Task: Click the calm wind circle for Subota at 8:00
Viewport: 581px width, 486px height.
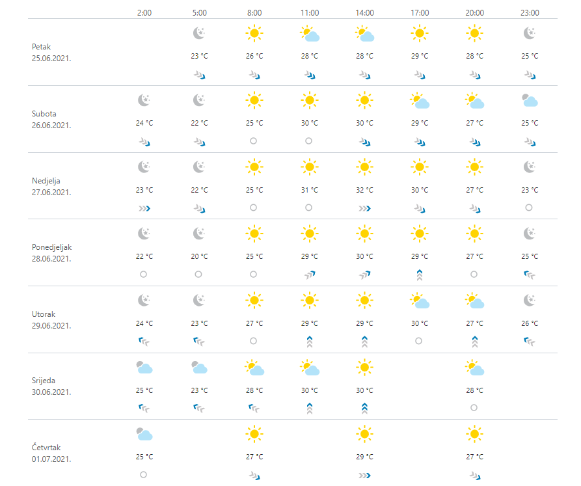Action: click(254, 141)
